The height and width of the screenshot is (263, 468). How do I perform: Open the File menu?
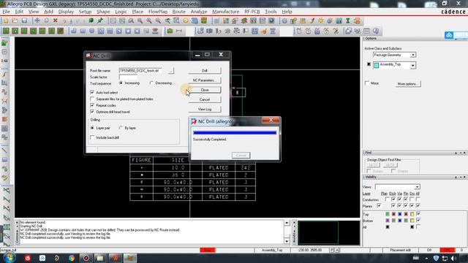click(x=7, y=12)
